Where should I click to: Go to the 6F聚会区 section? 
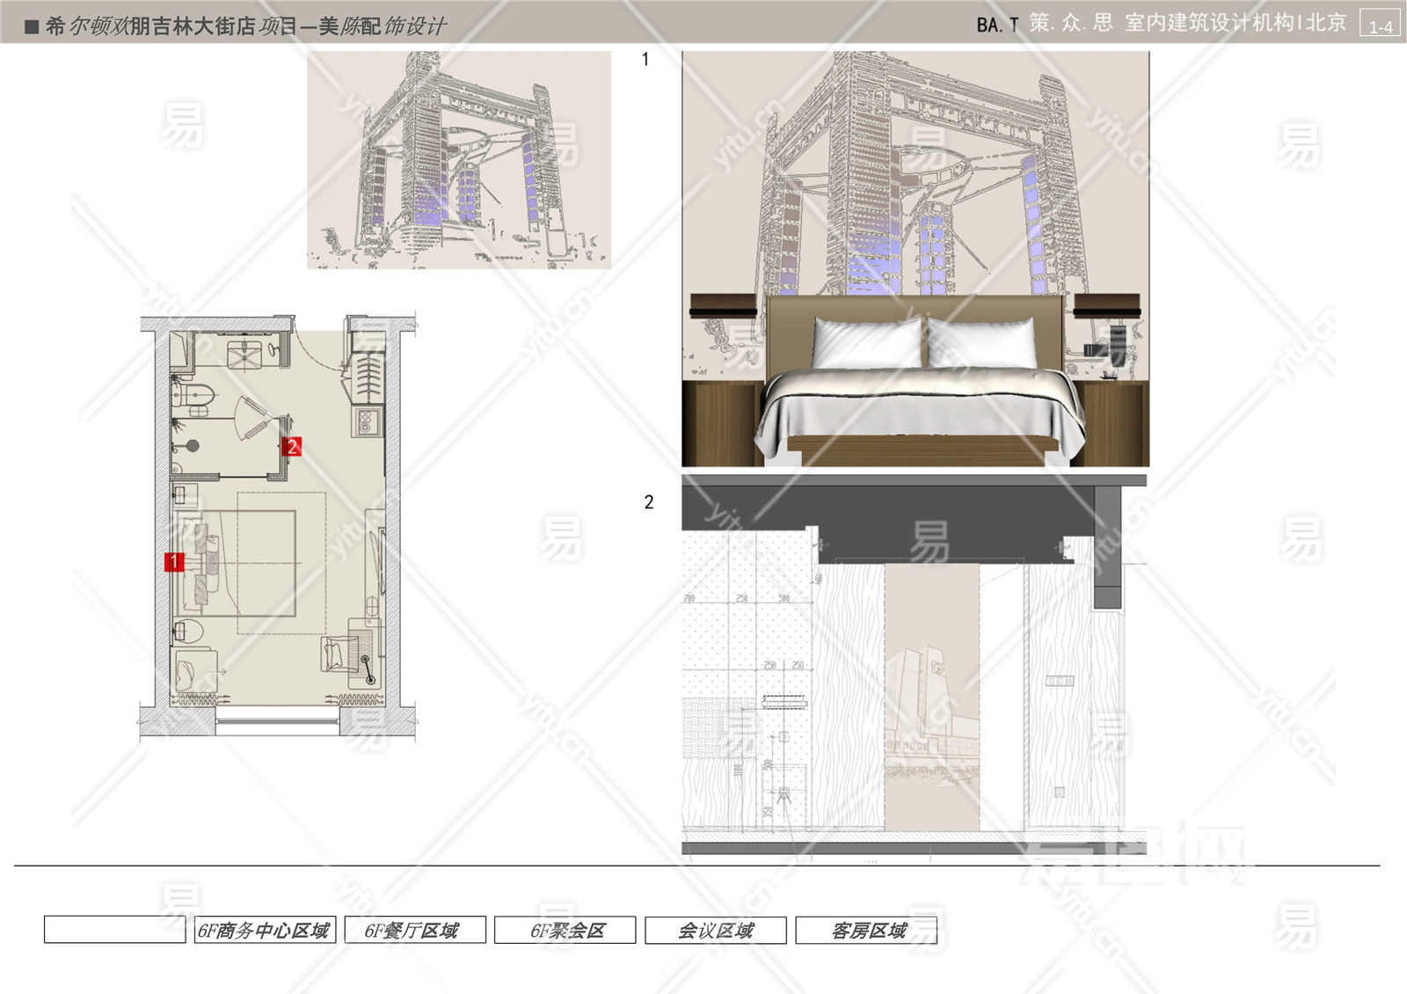point(565,931)
